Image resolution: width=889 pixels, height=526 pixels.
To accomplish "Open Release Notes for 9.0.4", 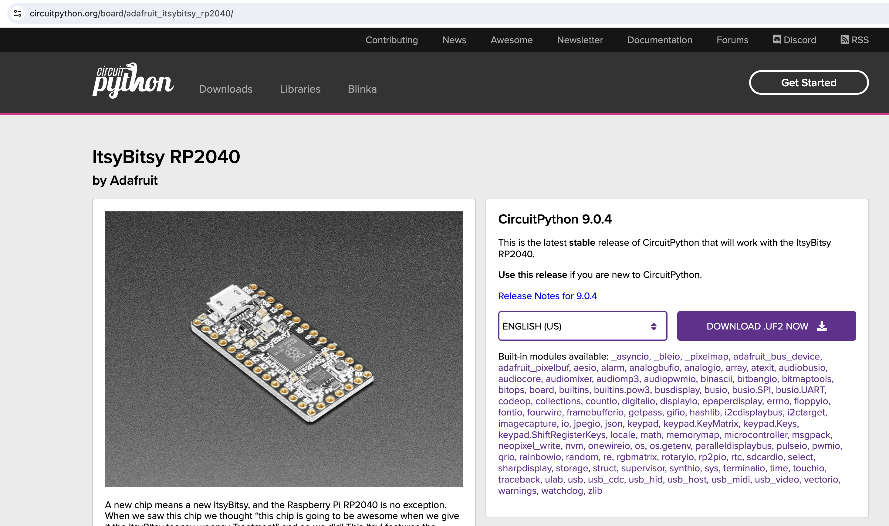I will tap(547, 296).
